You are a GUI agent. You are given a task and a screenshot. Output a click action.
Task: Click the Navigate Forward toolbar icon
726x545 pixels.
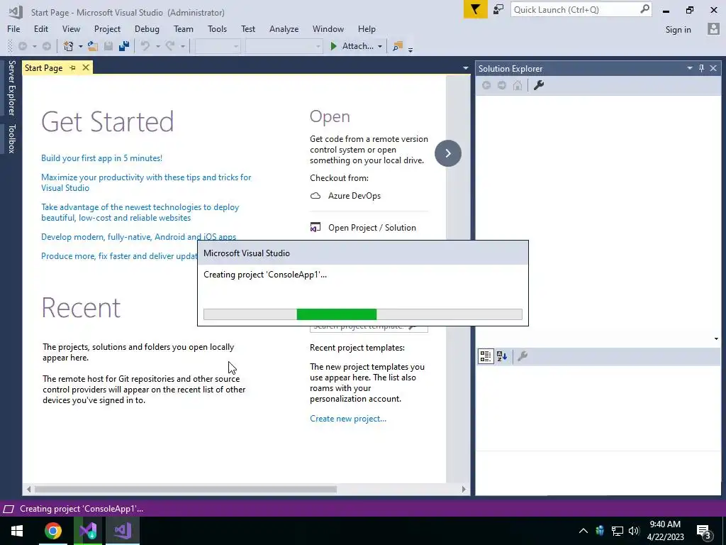[x=46, y=46]
